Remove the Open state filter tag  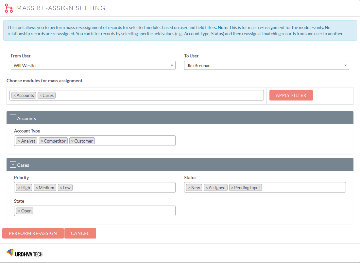click(x=19, y=210)
